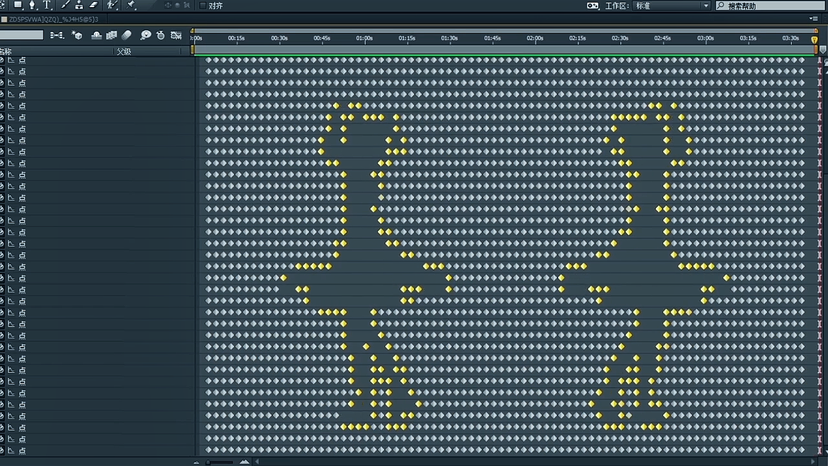The image size is (828, 466).
Task: Click the timeline layer search field
Action: 21,35
